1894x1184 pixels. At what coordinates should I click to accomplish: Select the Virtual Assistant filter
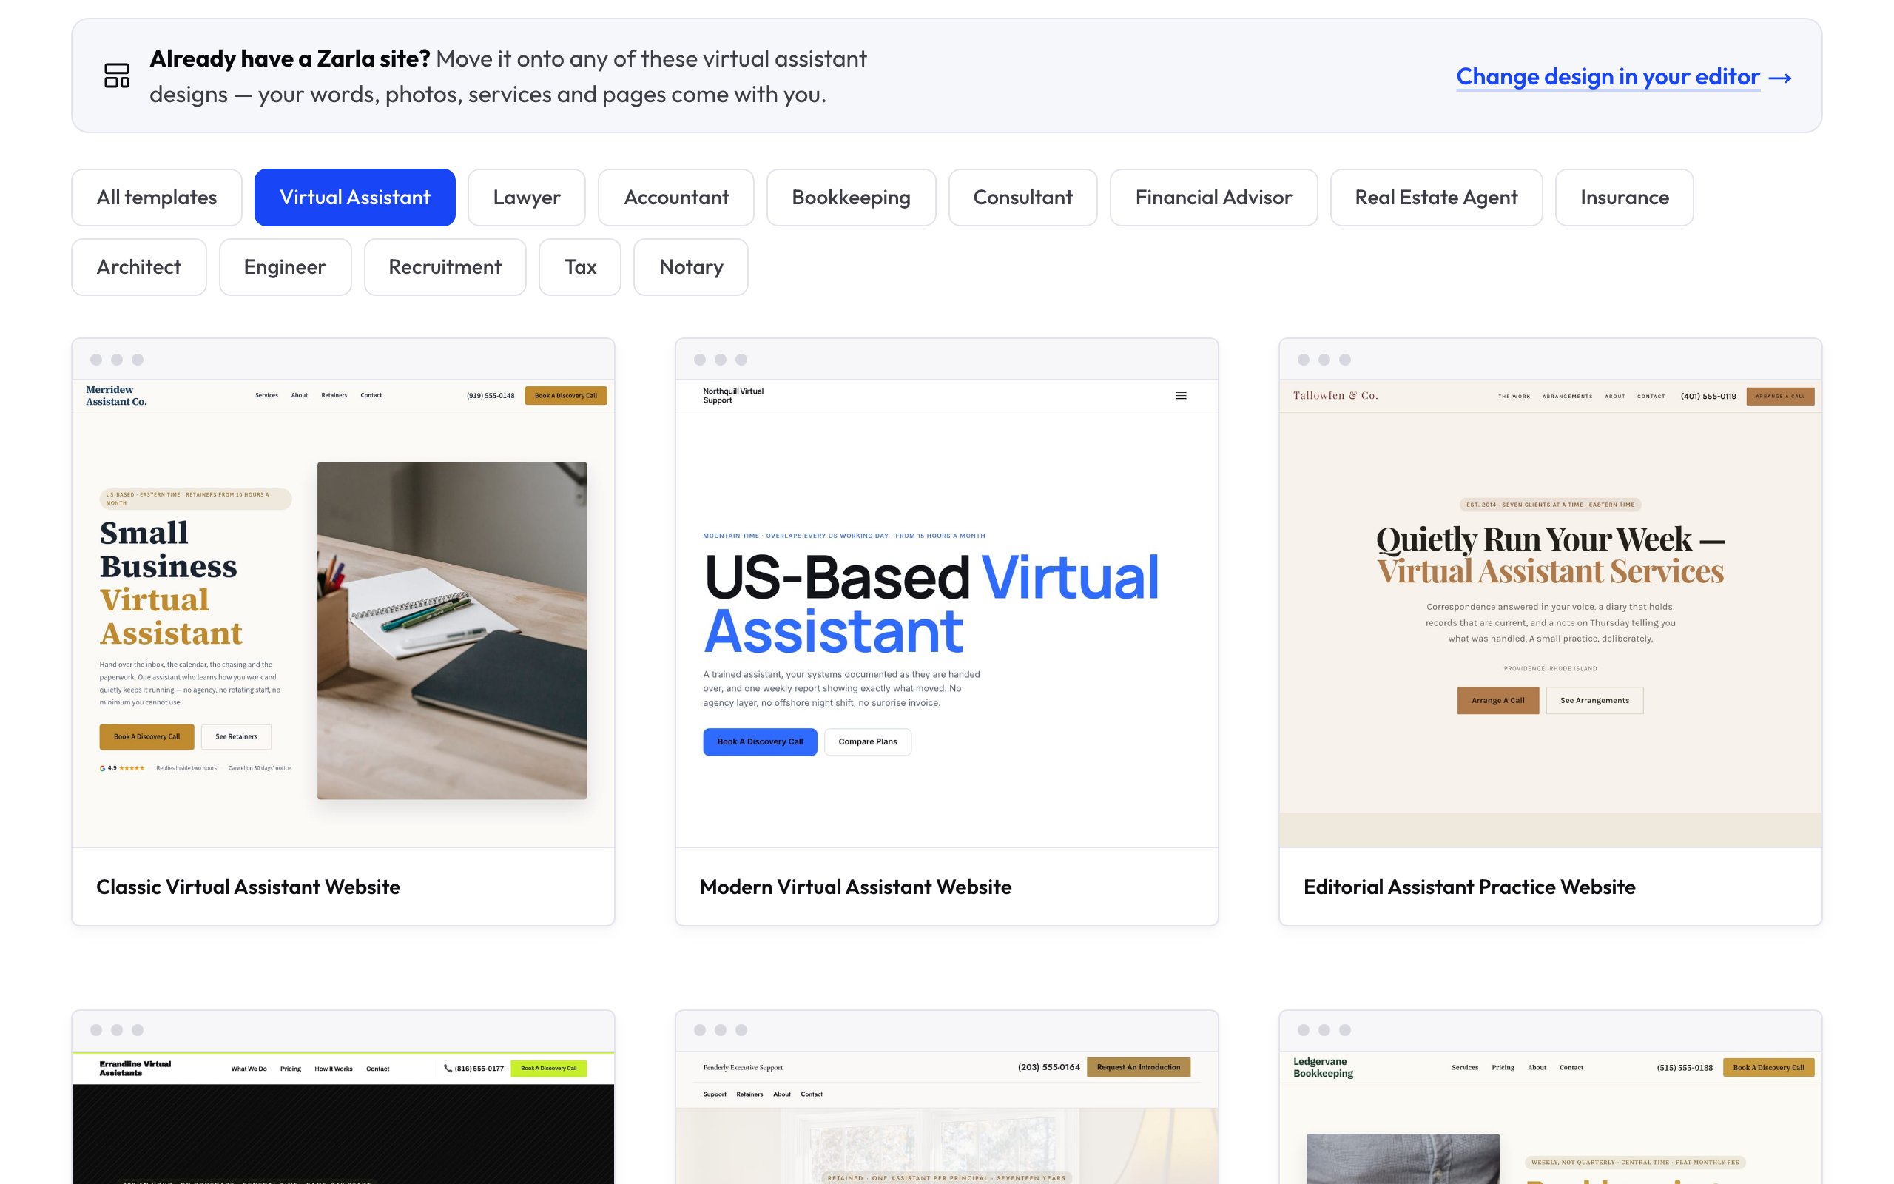pyautogui.click(x=354, y=198)
